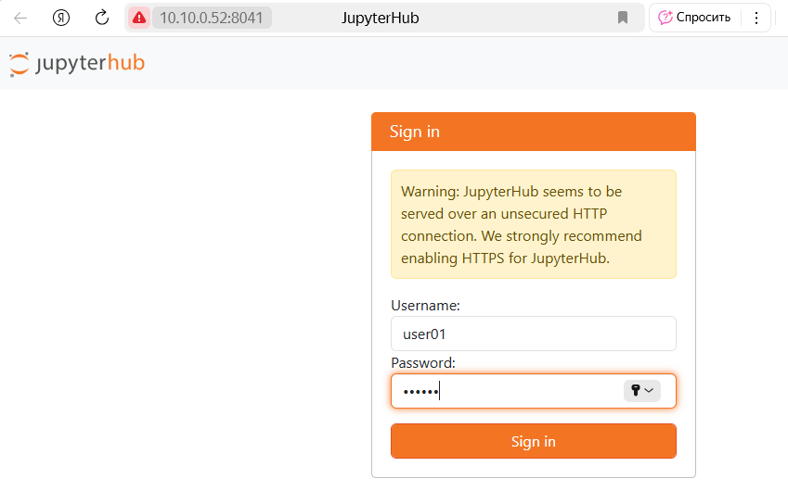Click the JupyterHub logo

[x=77, y=63]
